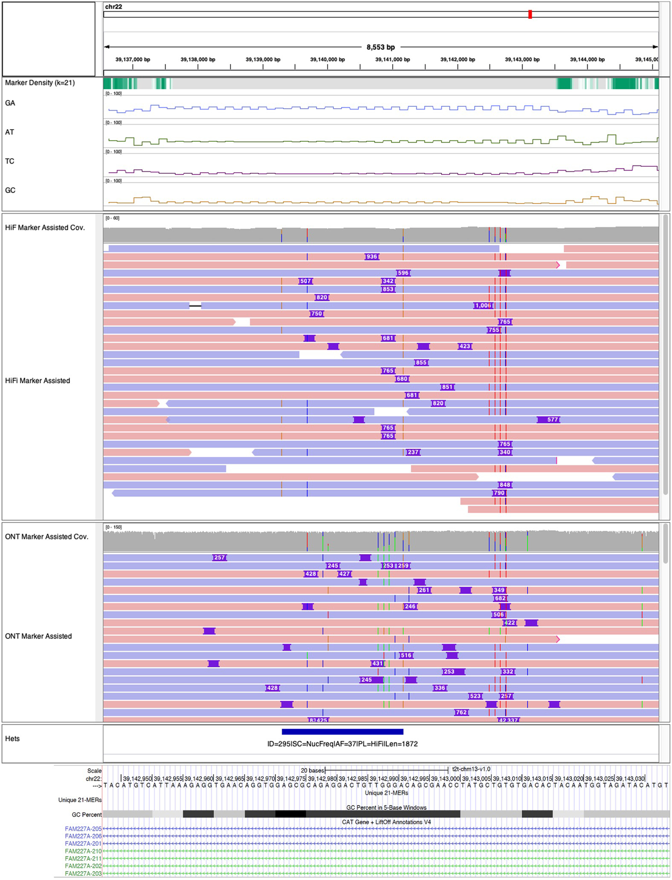Click the 855 insertion marker
Viewport: 672px width, 880px height.
tap(421, 363)
